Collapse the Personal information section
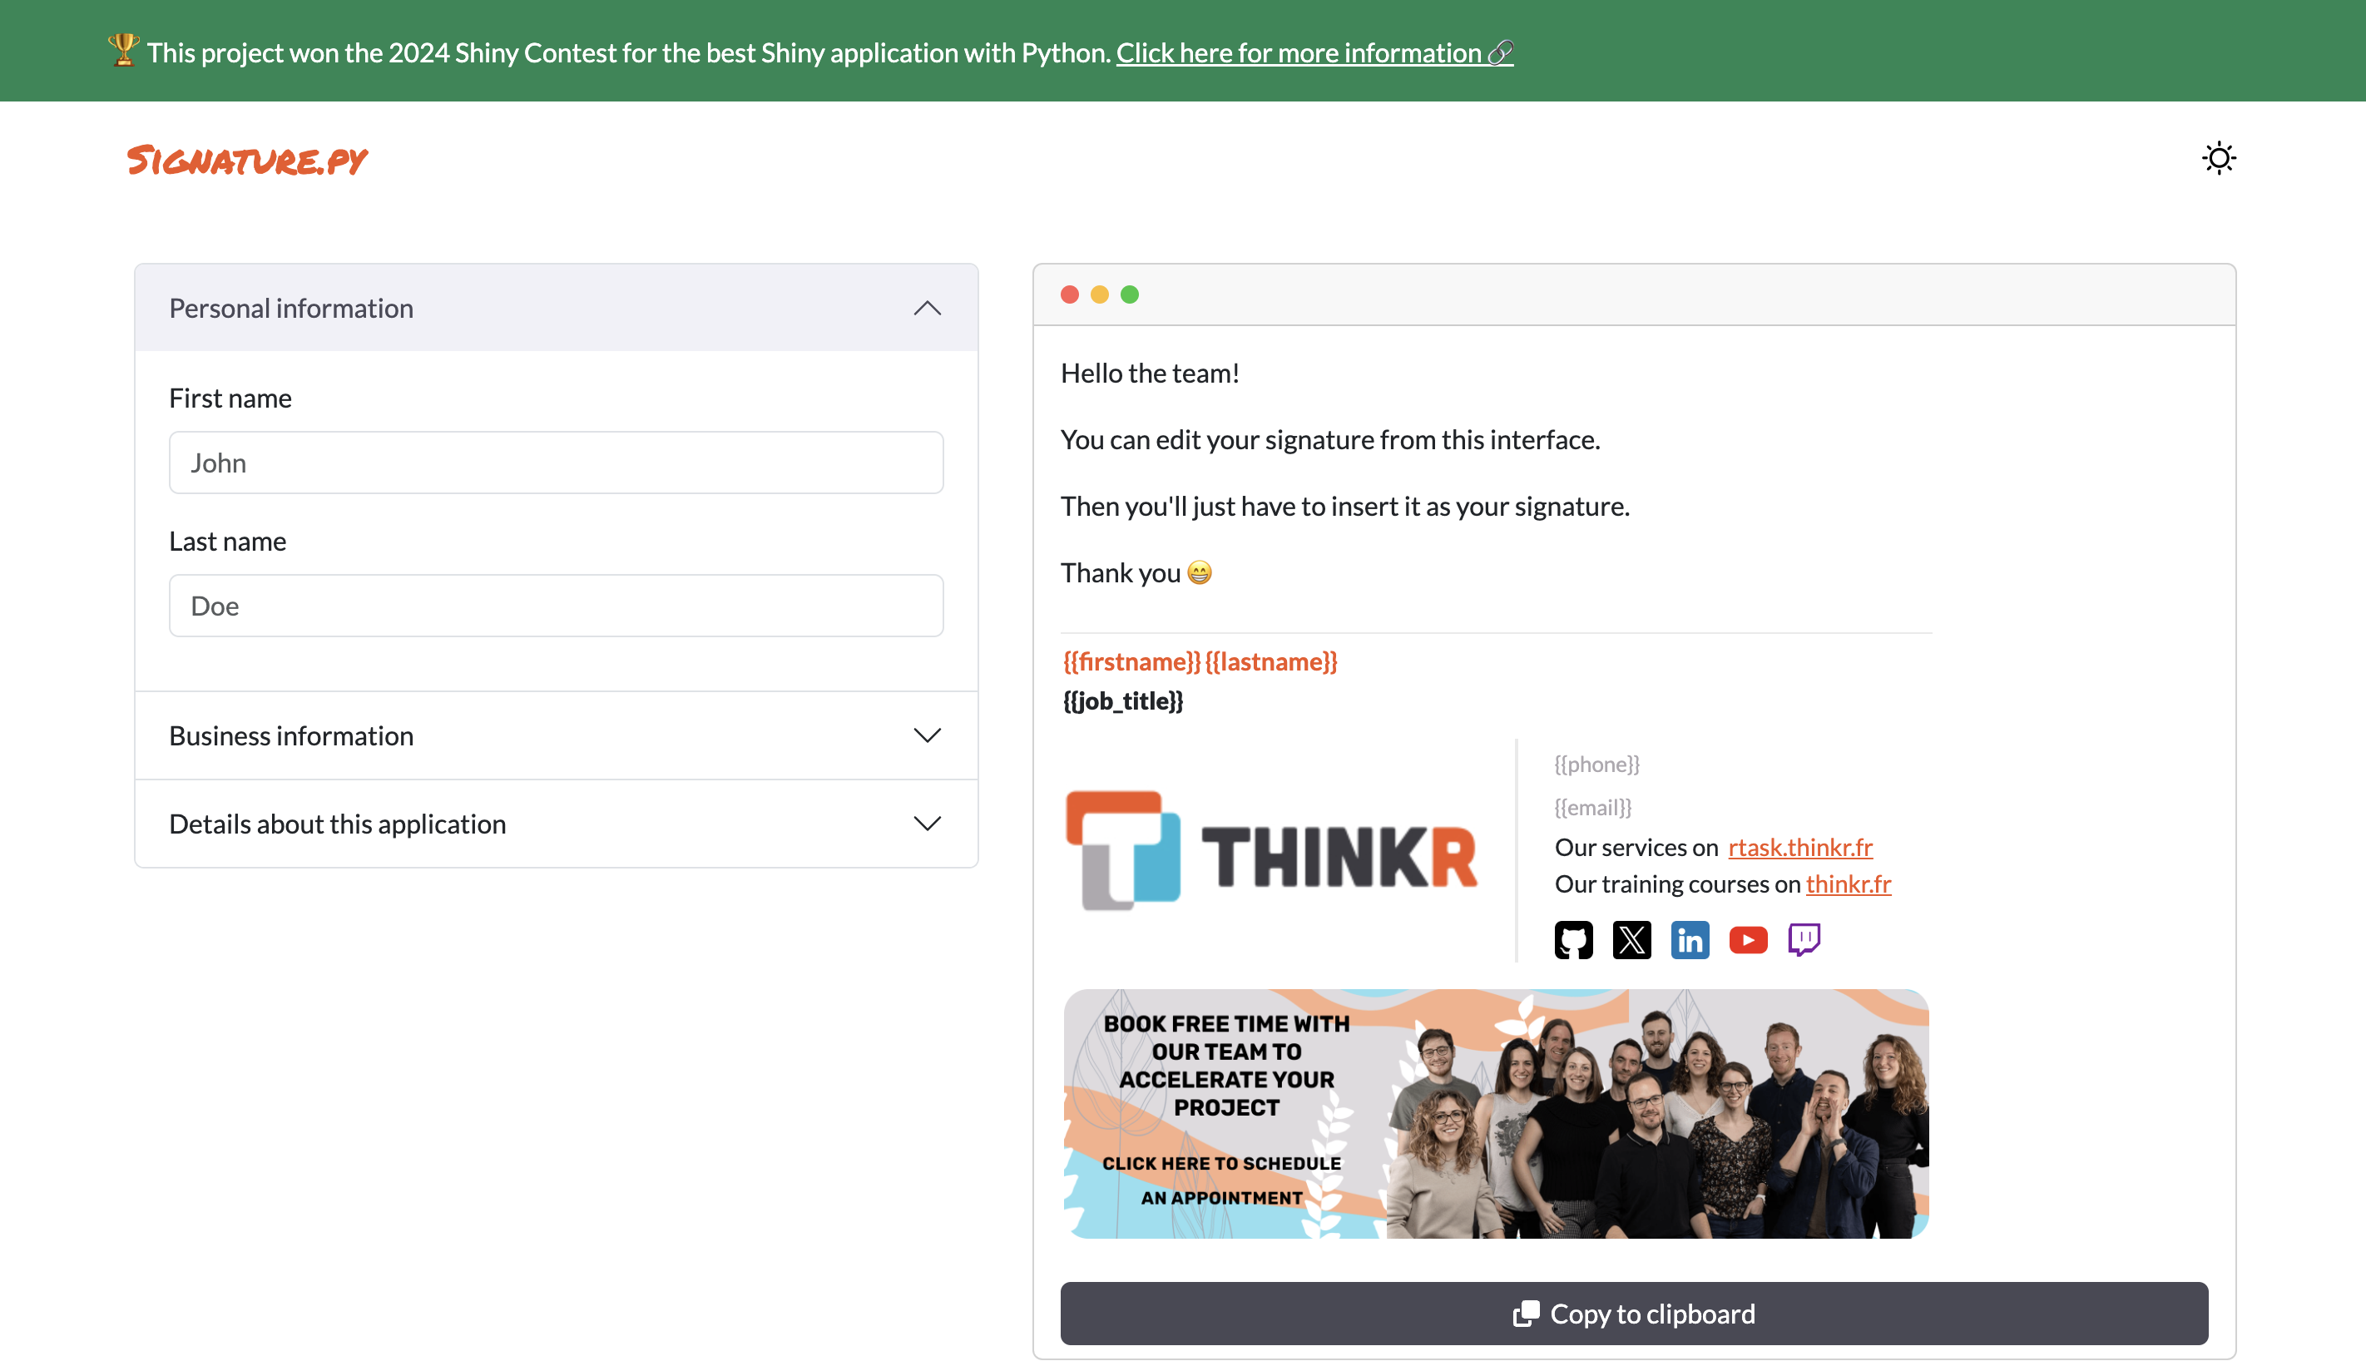This screenshot has height=1361, width=2366. (557, 309)
